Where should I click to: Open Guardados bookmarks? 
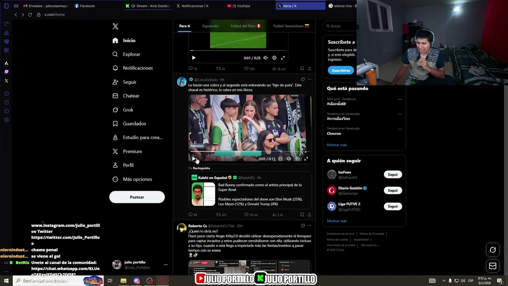click(x=129, y=124)
